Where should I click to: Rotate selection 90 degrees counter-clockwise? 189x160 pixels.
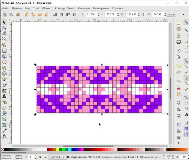(x=26, y=14)
